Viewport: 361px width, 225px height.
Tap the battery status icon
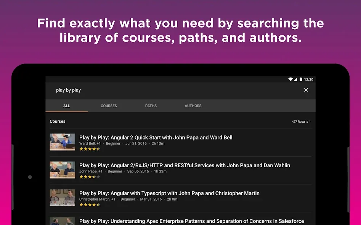tap(301, 79)
